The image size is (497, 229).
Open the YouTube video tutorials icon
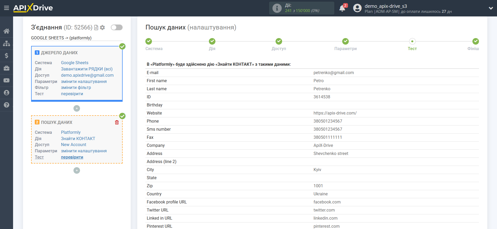tap(7, 80)
